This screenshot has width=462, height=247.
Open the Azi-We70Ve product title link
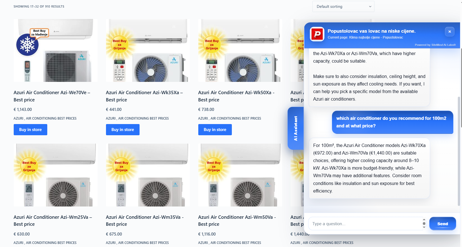coord(52,96)
